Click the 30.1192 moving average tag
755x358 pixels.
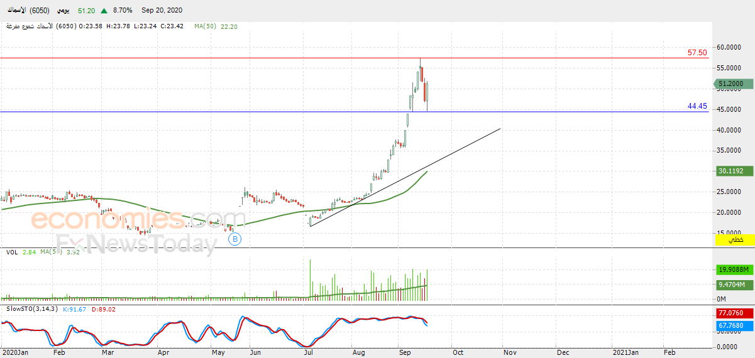[x=732, y=171]
